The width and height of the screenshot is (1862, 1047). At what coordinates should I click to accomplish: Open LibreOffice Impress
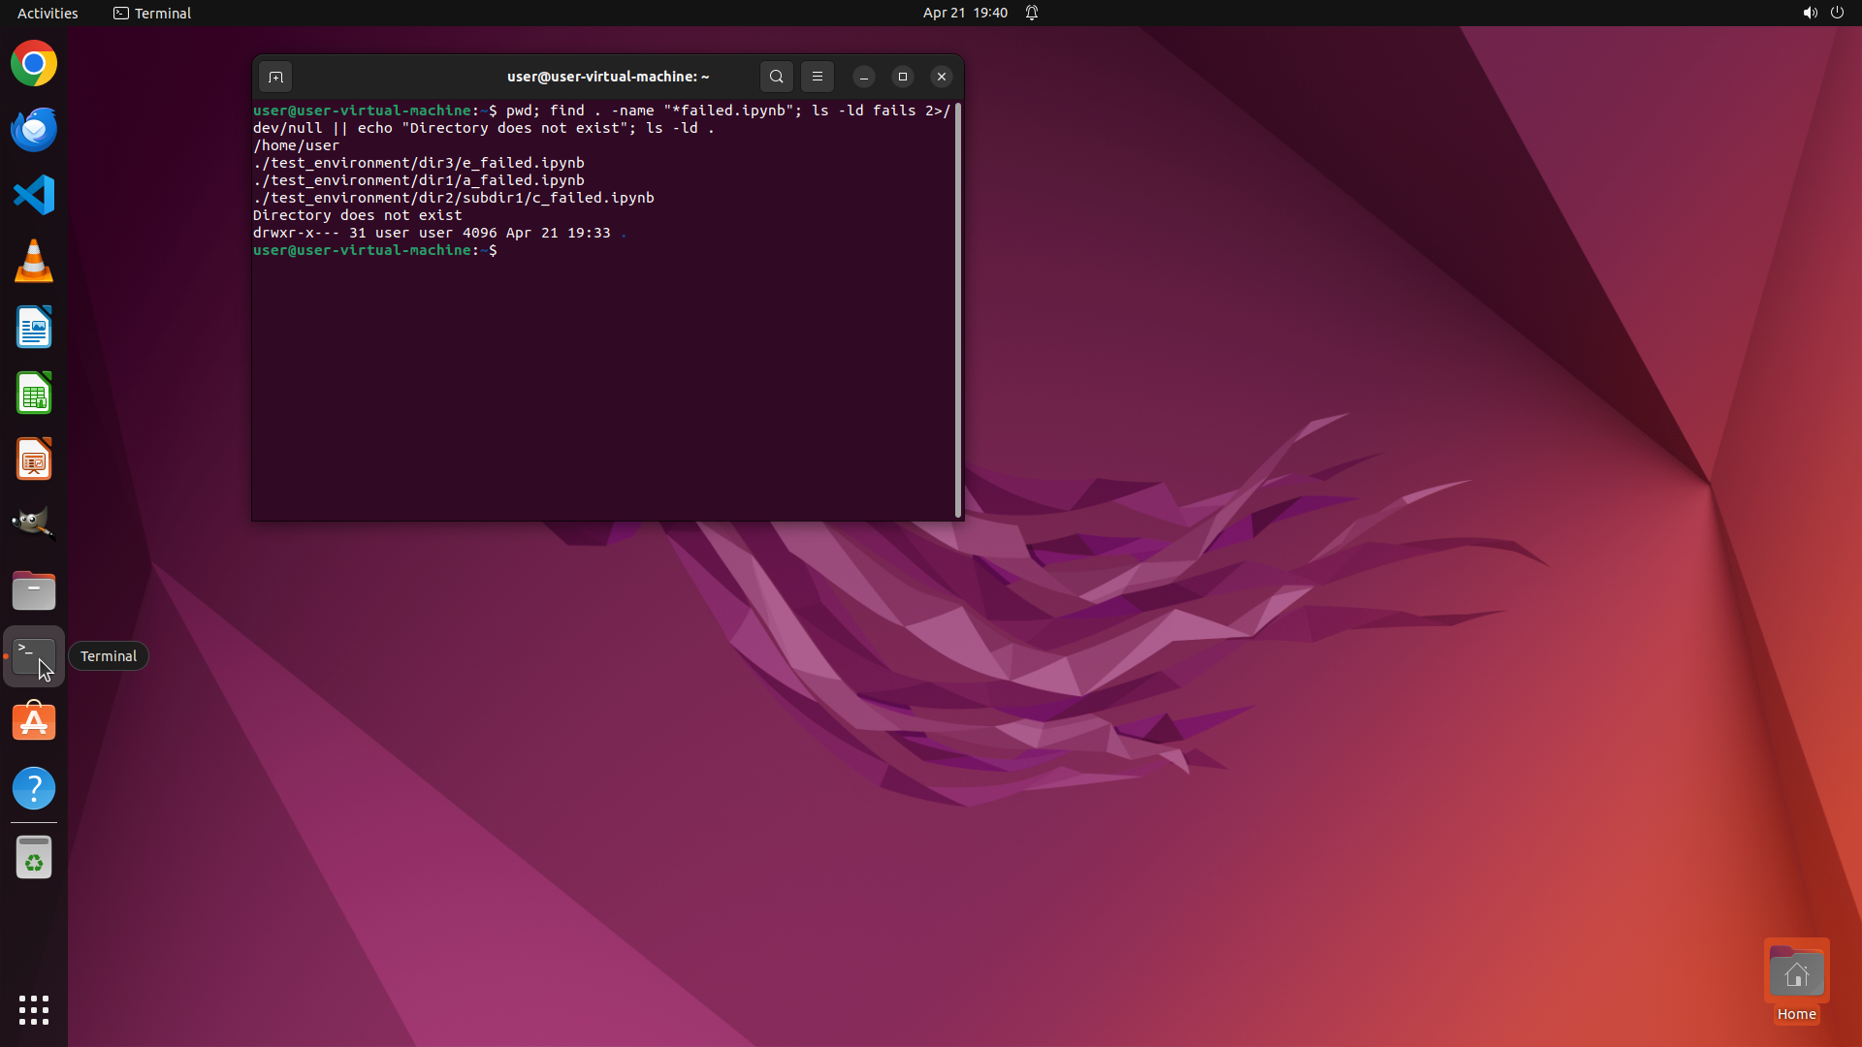tap(34, 460)
